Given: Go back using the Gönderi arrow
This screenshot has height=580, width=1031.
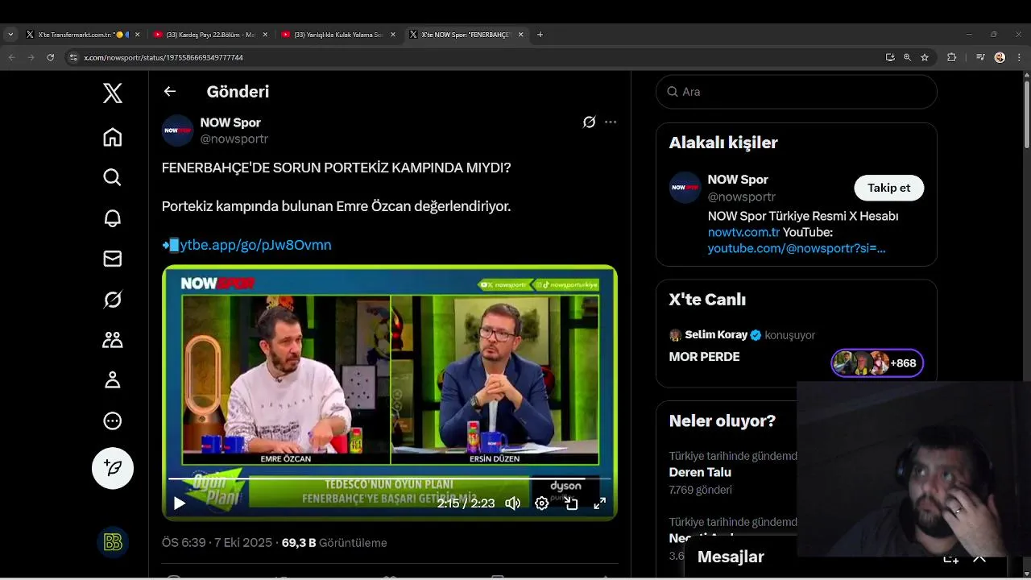Looking at the screenshot, I should [170, 92].
